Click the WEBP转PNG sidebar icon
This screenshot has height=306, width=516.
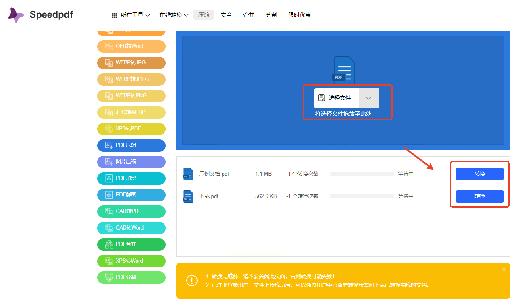pyautogui.click(x=109, y=96)
